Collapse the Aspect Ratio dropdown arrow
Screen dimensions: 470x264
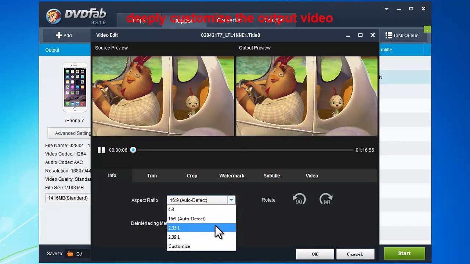point(231,200)
